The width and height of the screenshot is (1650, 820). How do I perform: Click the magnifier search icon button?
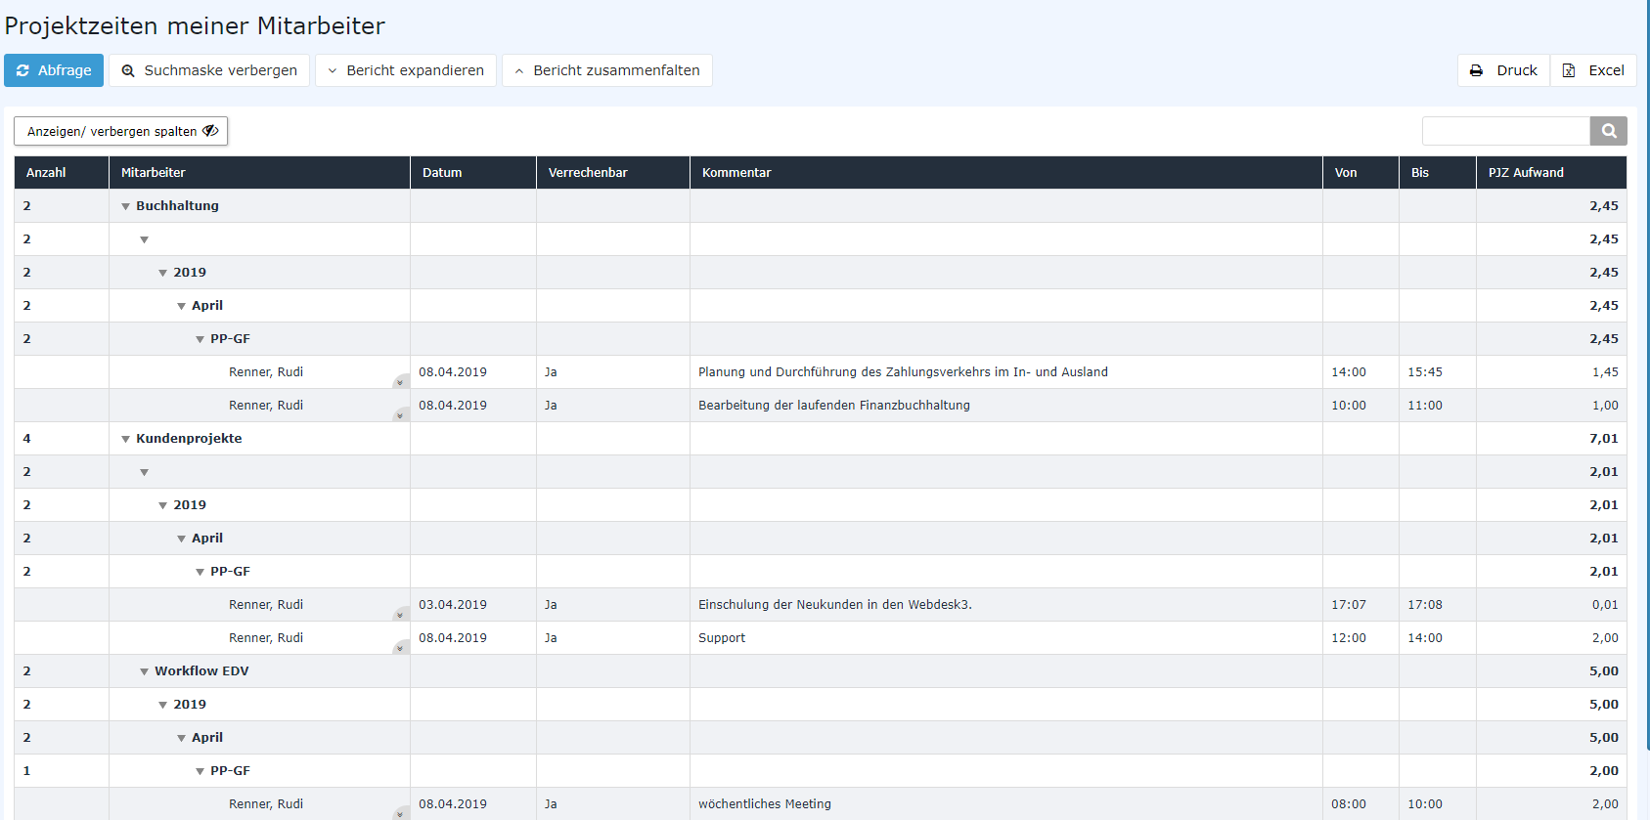click(x=1609, y=131)
